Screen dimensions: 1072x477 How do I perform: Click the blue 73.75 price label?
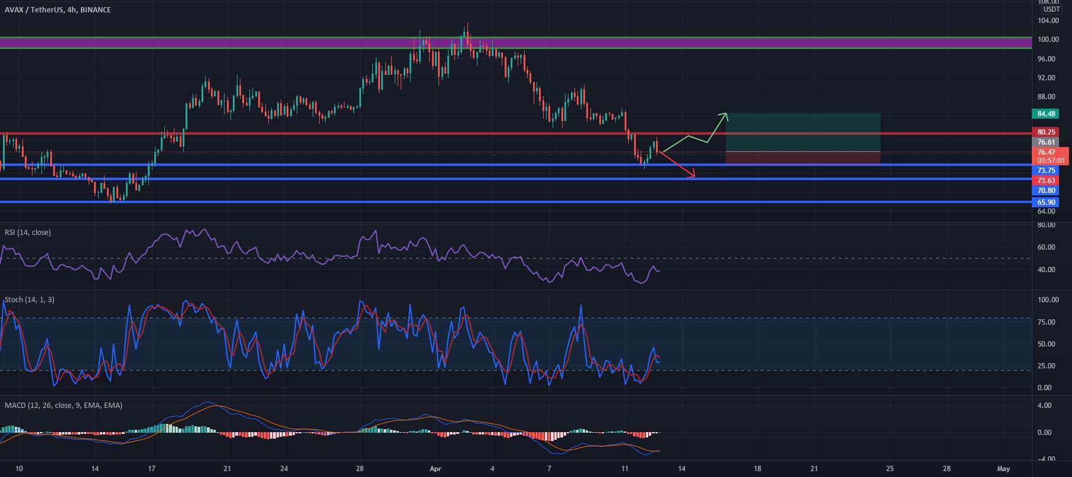(1046, 171)
